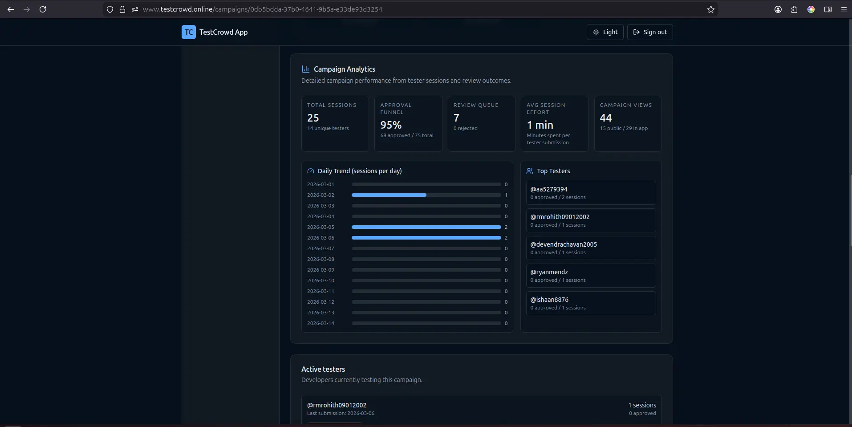Click the @rmrohith09012002 active tester entry

coord(336,405)
